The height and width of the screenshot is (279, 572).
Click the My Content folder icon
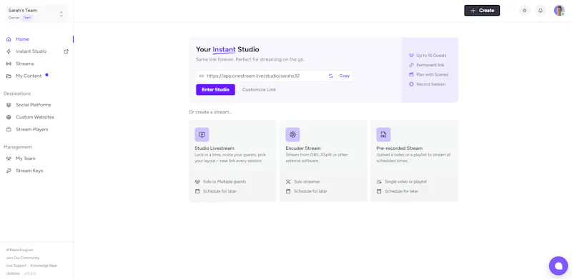click(9, 76)
